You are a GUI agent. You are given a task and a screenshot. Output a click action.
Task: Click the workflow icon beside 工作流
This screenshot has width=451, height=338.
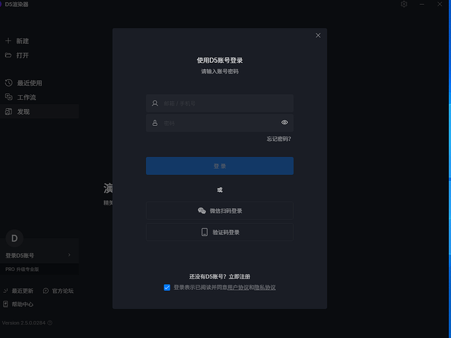pyautogui.click(x=9, y=97)
